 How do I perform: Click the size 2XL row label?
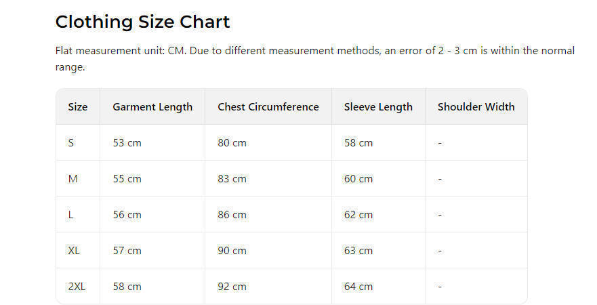[x=77, y=287]
